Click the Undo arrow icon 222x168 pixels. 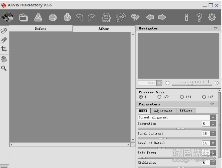point(80,17)
